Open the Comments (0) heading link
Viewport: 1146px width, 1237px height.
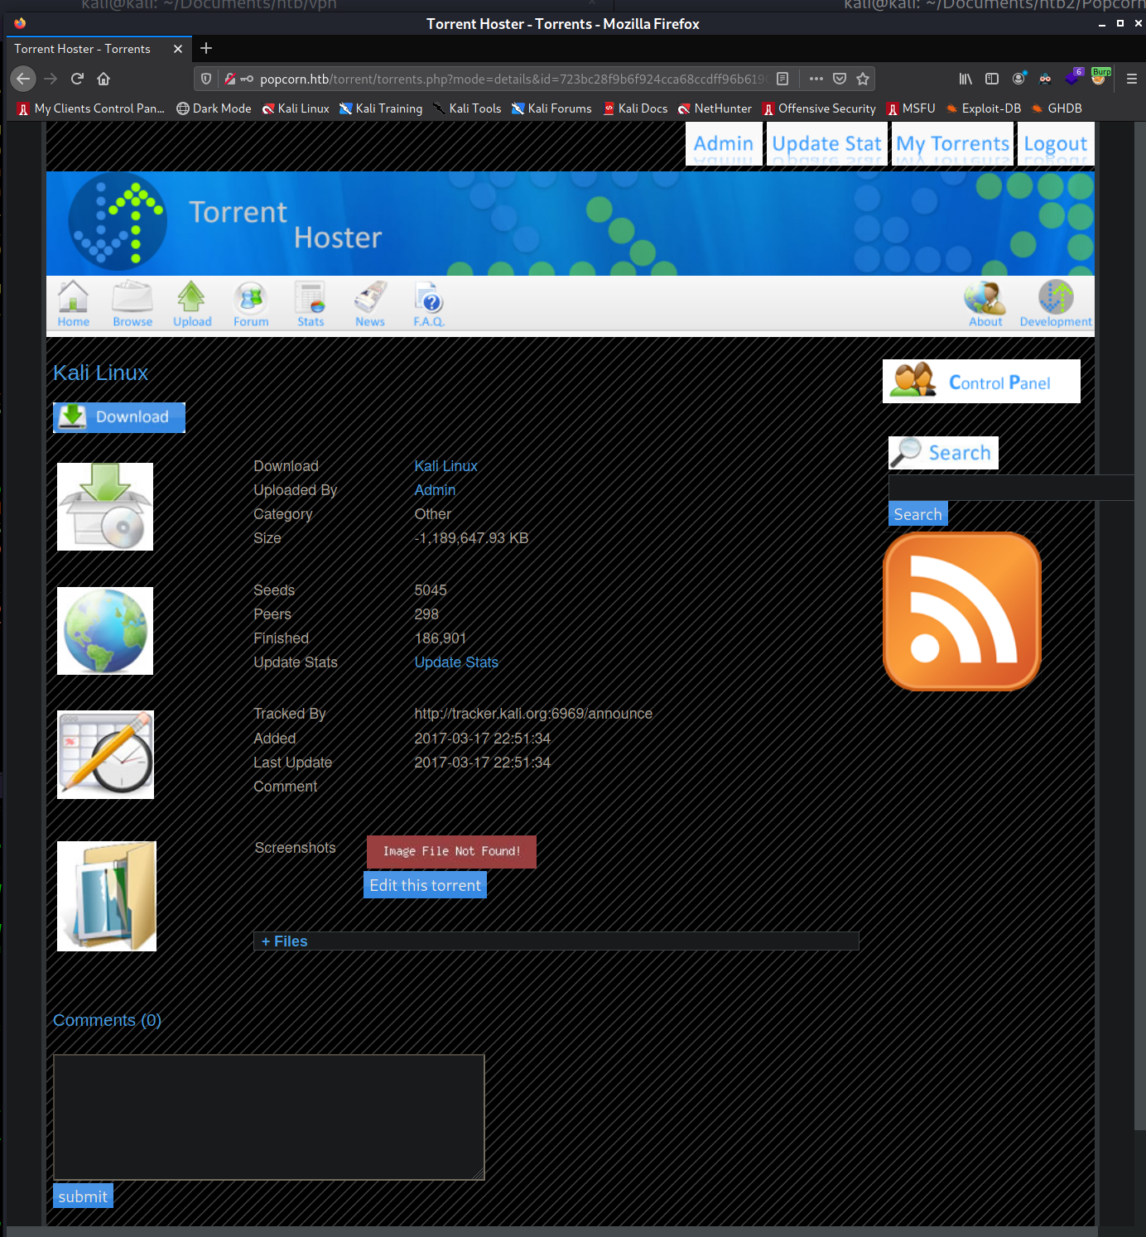pyautogui.click(x=107, y=1020)
